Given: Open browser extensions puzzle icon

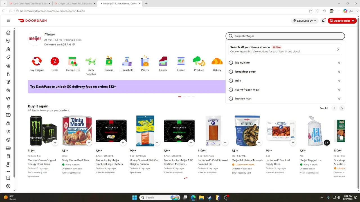Looking at the screenshot, I should tap(317, 11).
